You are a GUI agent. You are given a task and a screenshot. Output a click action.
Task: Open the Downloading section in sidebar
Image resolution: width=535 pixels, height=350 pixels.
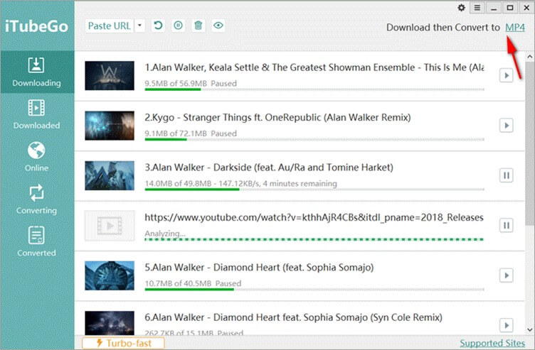pyautogui.click(x=37, y=72)
